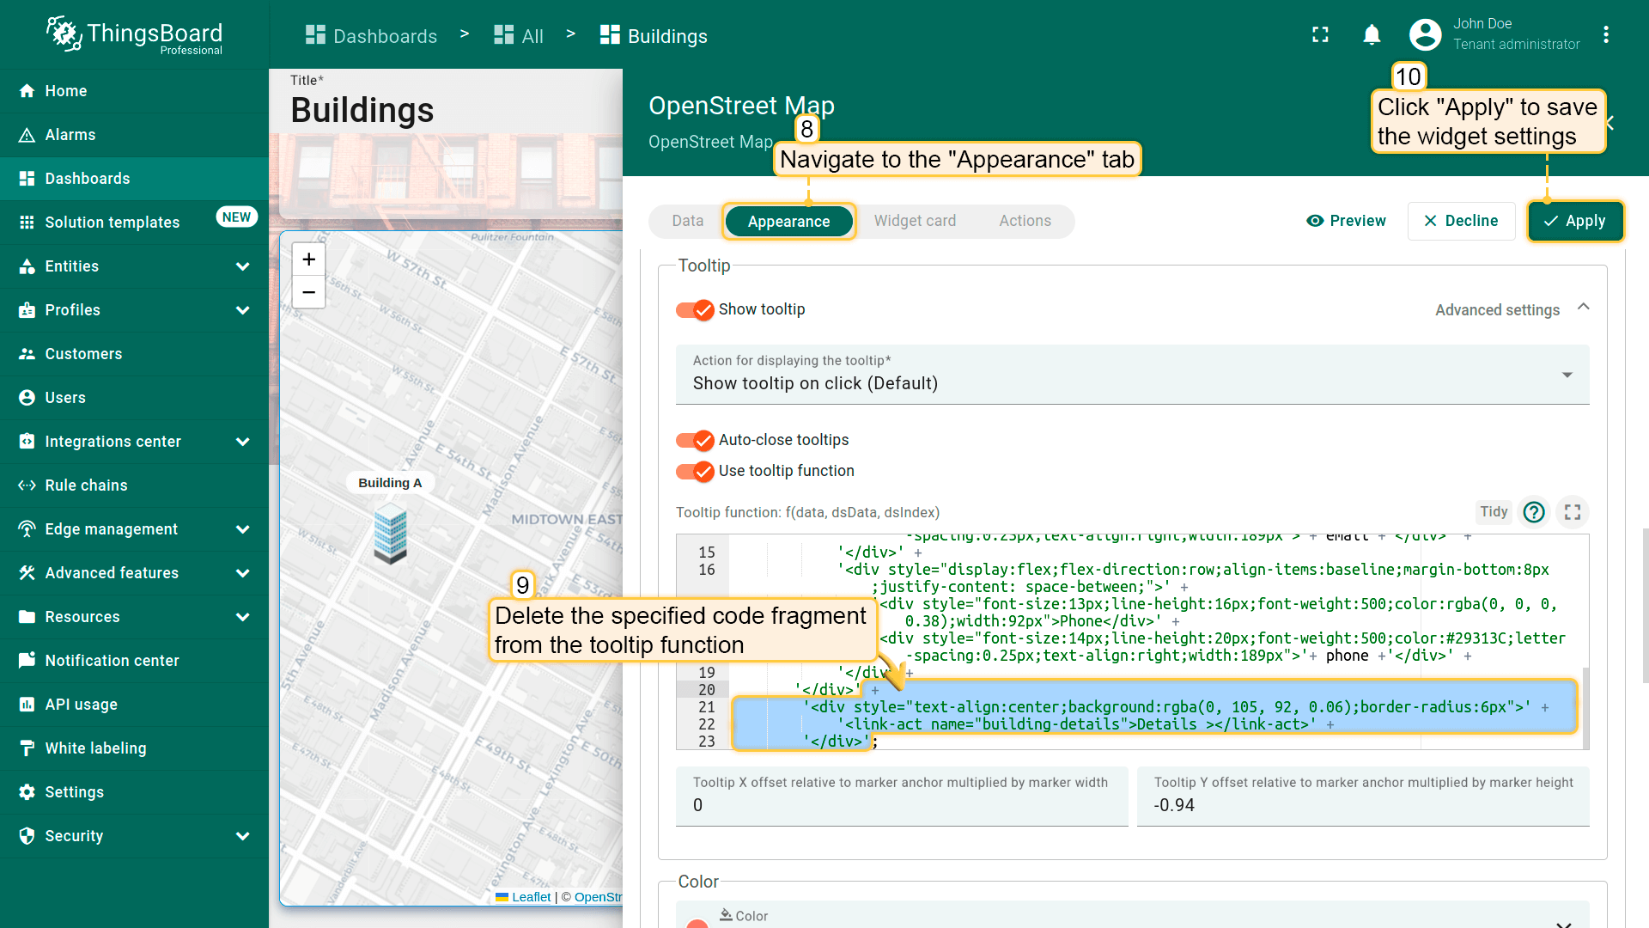The image size is (1649, 928).
Task: Toggle Use tooltip function switch
Action: 695,471
